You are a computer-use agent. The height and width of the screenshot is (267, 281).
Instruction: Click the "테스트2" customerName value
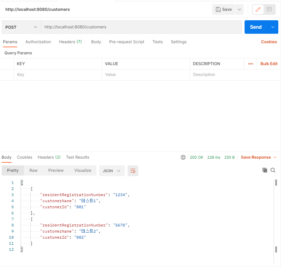[88, 231]
